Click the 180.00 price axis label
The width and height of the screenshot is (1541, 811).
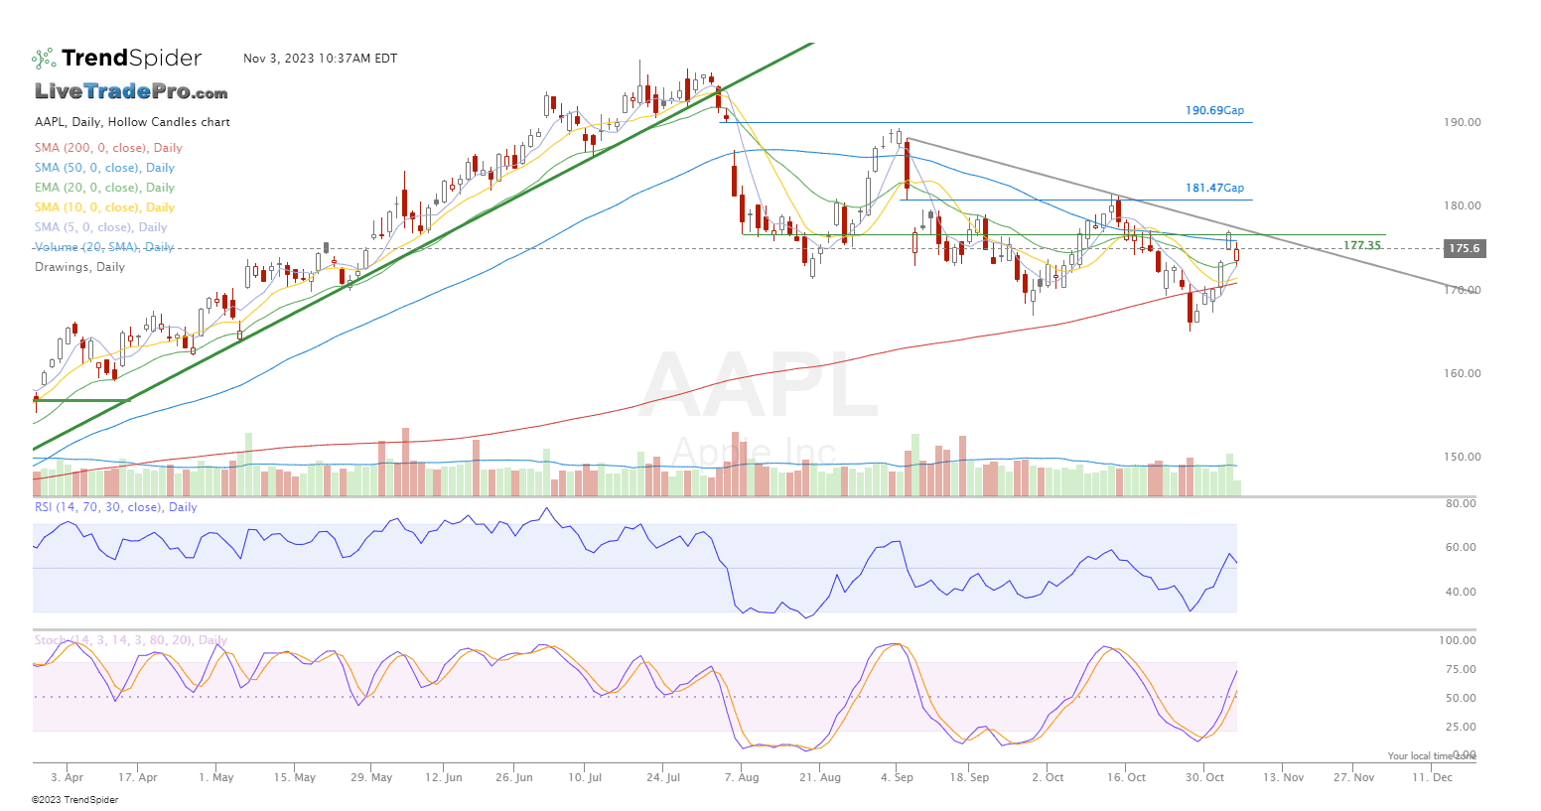tap(1462, 205)
